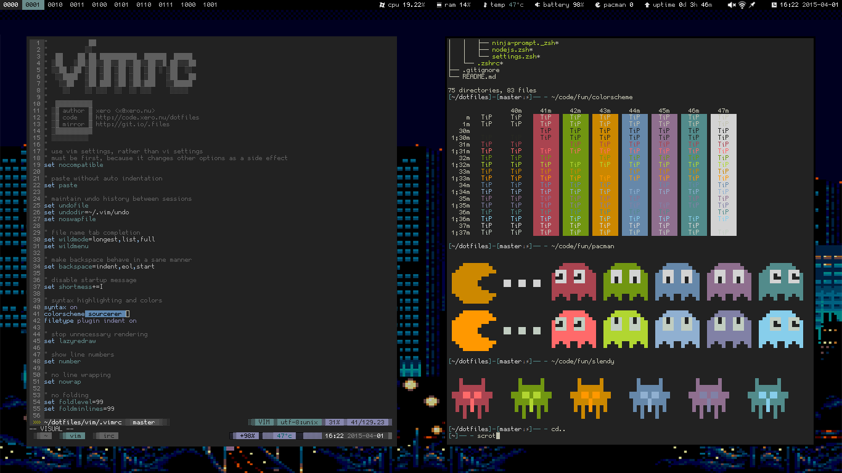Click the orange space invader sprite
The height and width of the screenshot is (473, 842).
click(x=591, y=398)
